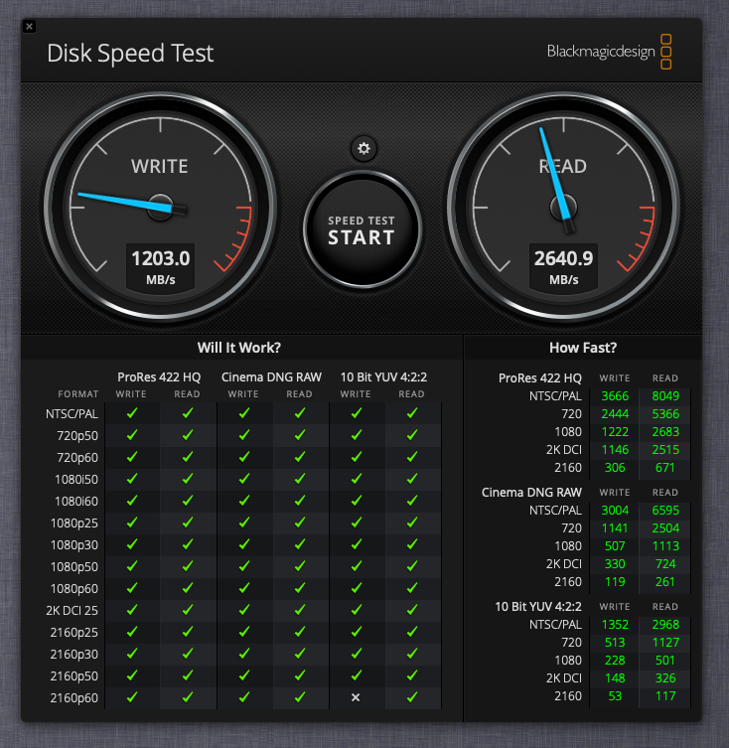Click the Cinema DNG RAW column header in Will It Work

(271, 377)
